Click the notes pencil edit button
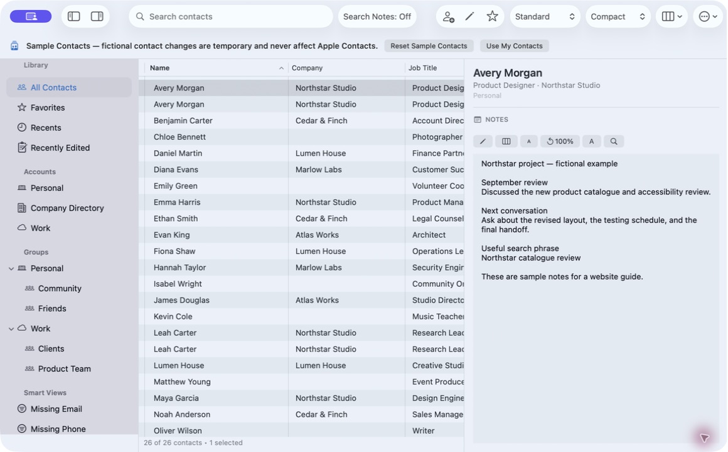The image size is (728, 452). 483,141
